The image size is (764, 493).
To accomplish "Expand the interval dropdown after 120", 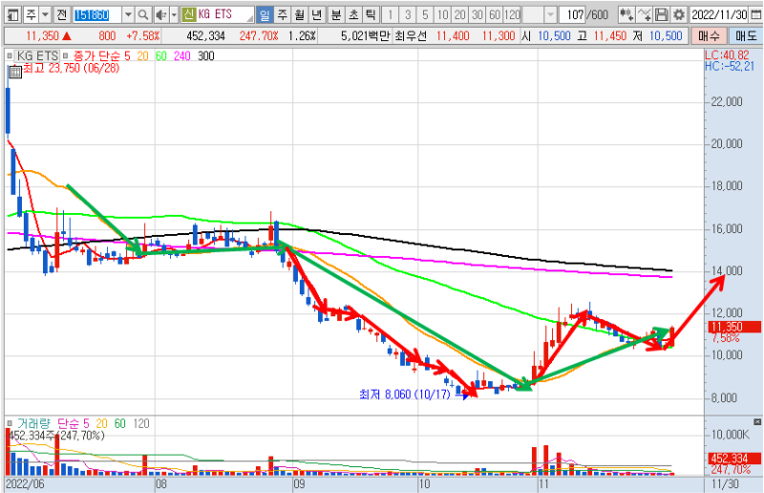I will 551,15.
